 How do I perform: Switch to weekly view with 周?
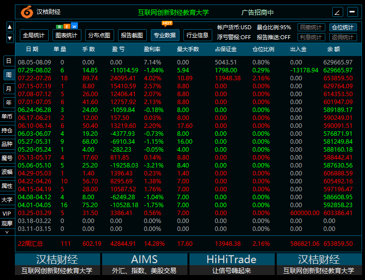click(x=9, y=75)
